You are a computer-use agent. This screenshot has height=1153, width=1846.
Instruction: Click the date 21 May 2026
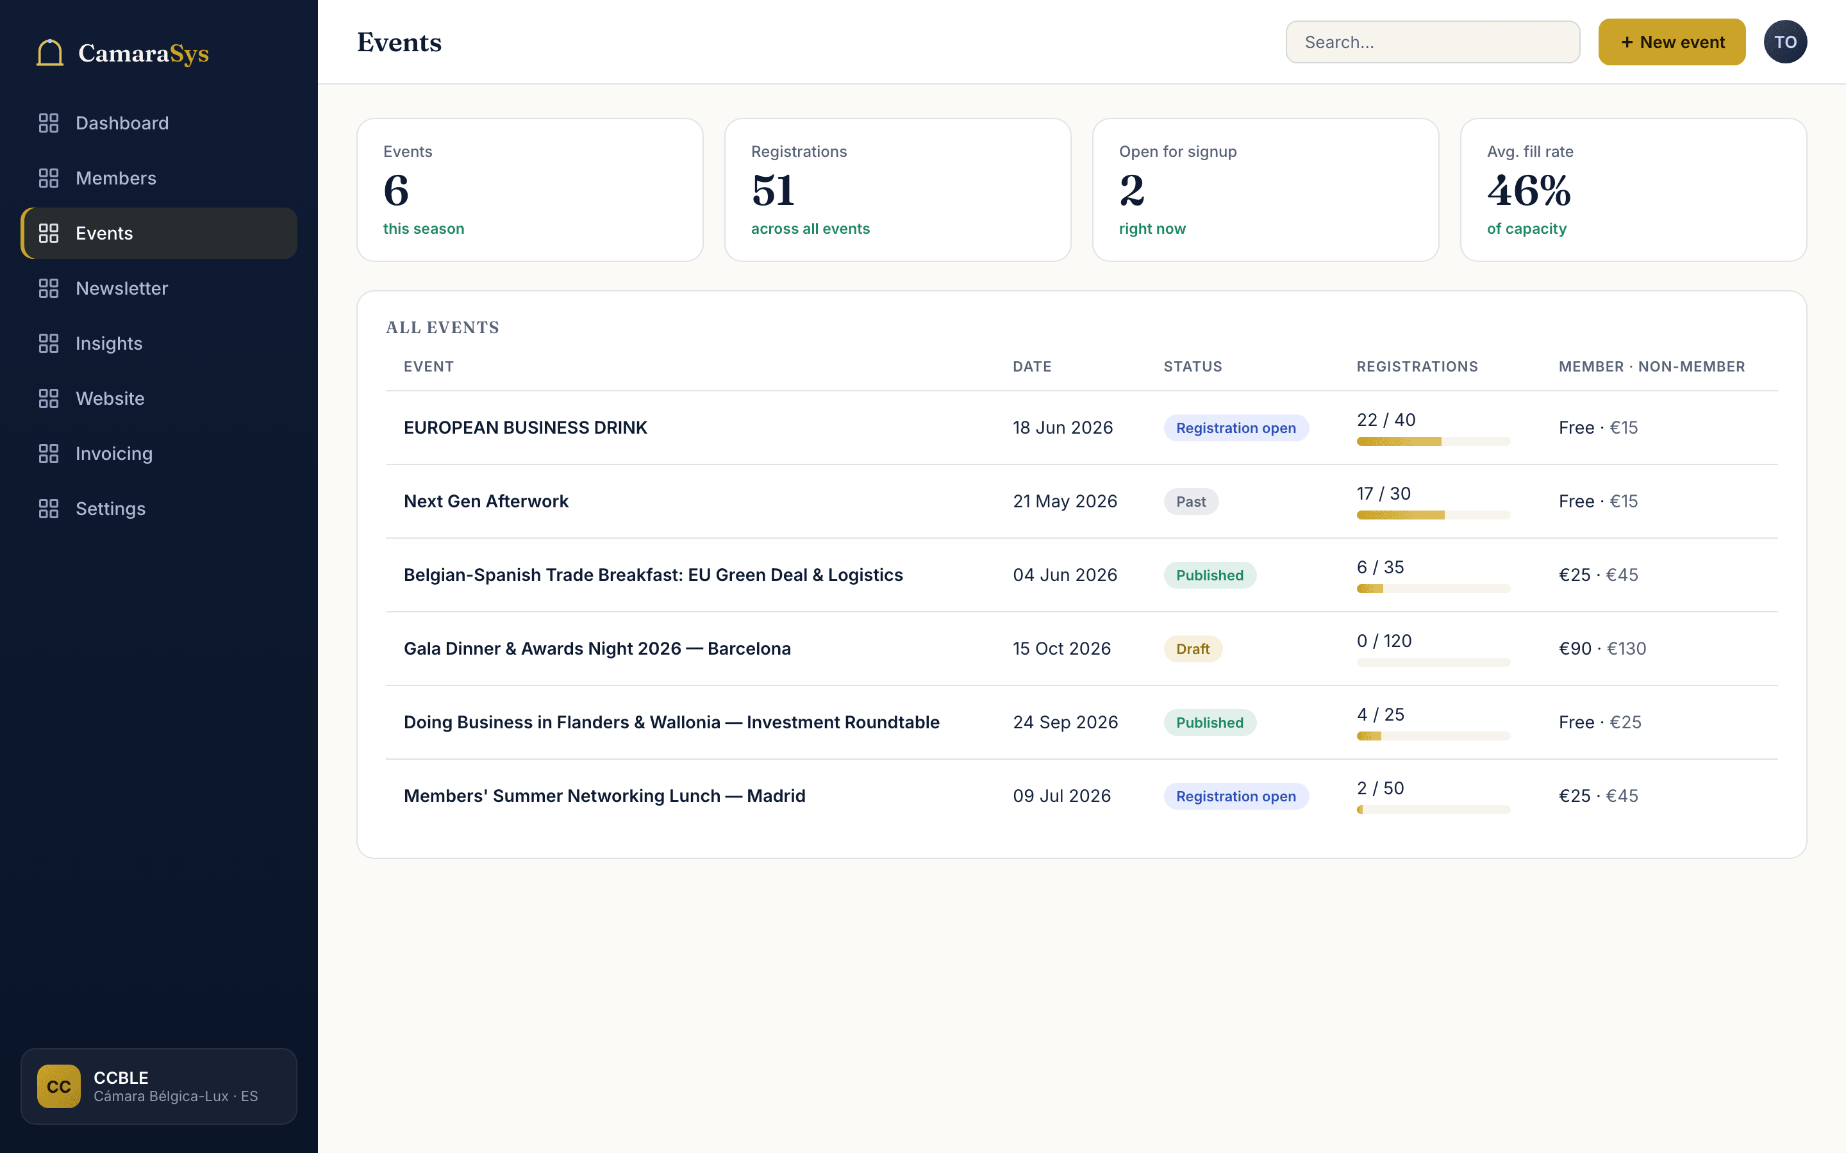click(x=1065, y=501)
